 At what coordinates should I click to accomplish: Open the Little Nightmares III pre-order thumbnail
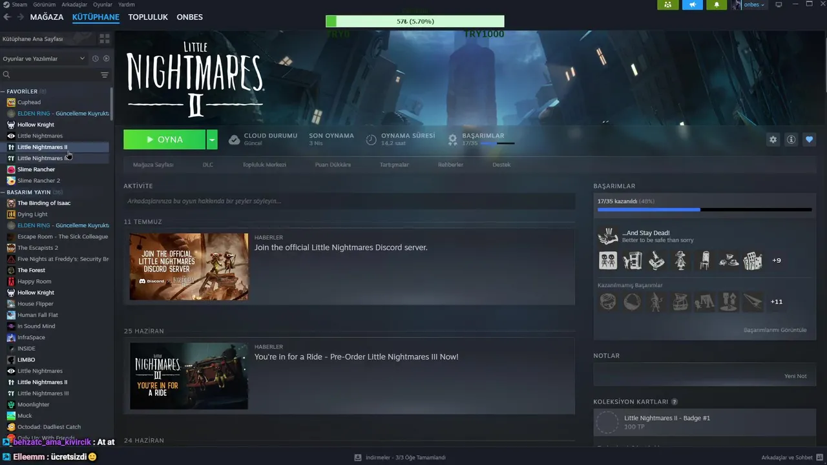pyautogui.click(x=189, y=376)
